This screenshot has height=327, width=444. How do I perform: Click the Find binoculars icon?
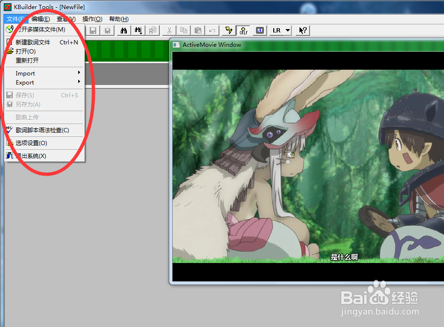(x=124, y=31)
